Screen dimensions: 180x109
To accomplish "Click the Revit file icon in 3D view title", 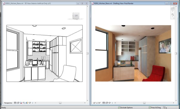I will [4, 4].
